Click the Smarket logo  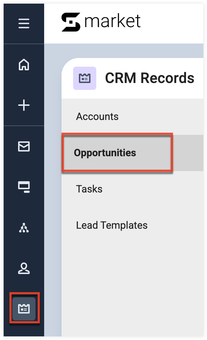pos(101,22)
